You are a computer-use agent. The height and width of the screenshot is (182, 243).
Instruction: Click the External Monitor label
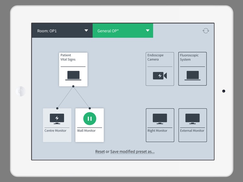[192, 131]
